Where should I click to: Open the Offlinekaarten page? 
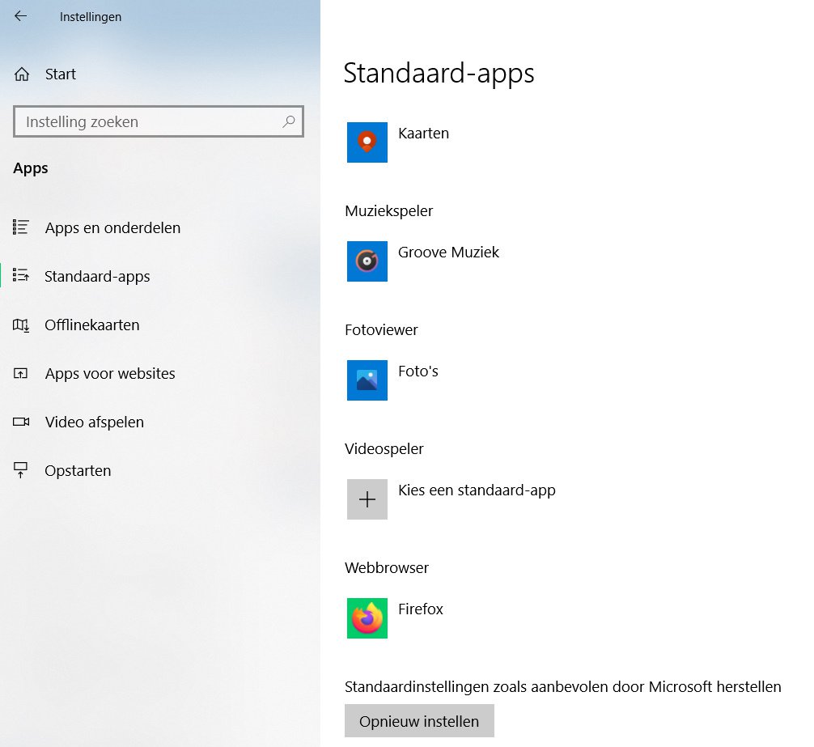92,325
